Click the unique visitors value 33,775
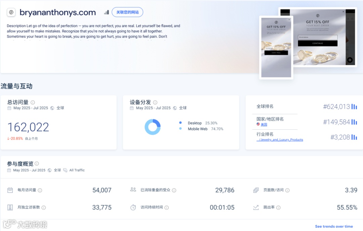This screenshot has width=363, height=231. (x=102, y=208)
